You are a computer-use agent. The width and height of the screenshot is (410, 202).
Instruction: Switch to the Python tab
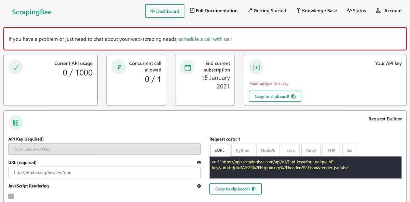coord(243,150)
